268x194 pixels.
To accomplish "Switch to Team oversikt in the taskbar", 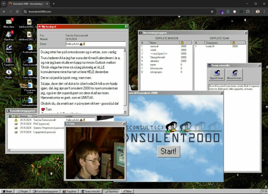I will coord(91,191).
